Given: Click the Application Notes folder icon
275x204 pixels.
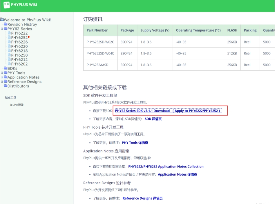Looking at the screenshot, I should 6,77.
